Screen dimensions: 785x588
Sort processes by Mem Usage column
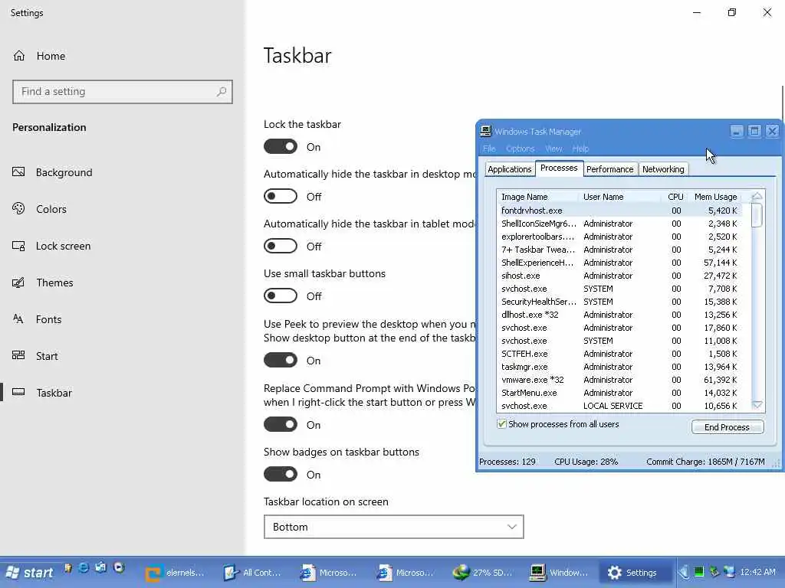(x=715, y=197)
